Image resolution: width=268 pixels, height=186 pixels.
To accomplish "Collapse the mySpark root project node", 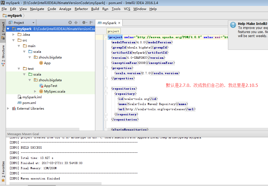I will tap(8, 29).
